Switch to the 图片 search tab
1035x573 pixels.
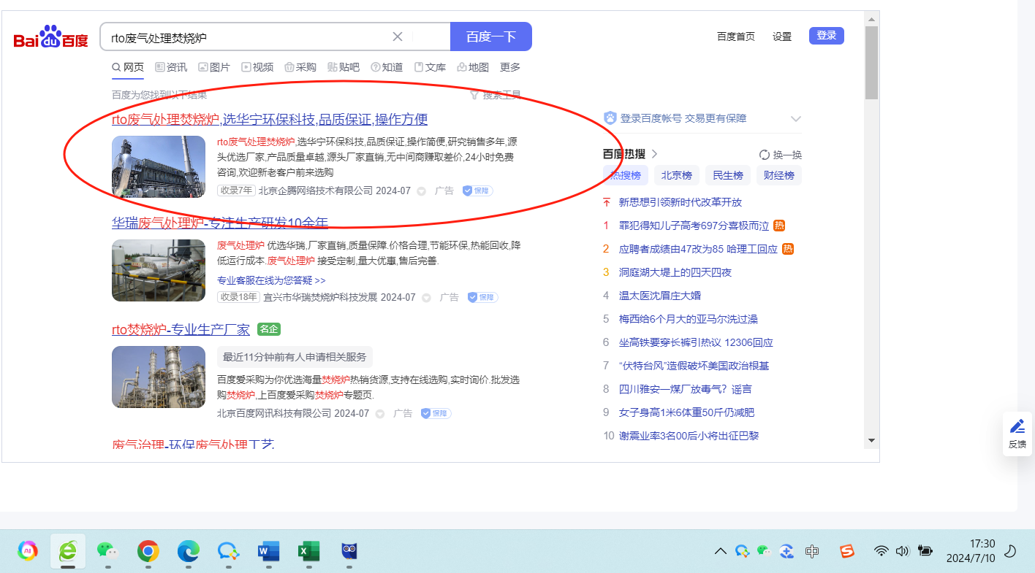pyautogui.click(x=214, y=67)
